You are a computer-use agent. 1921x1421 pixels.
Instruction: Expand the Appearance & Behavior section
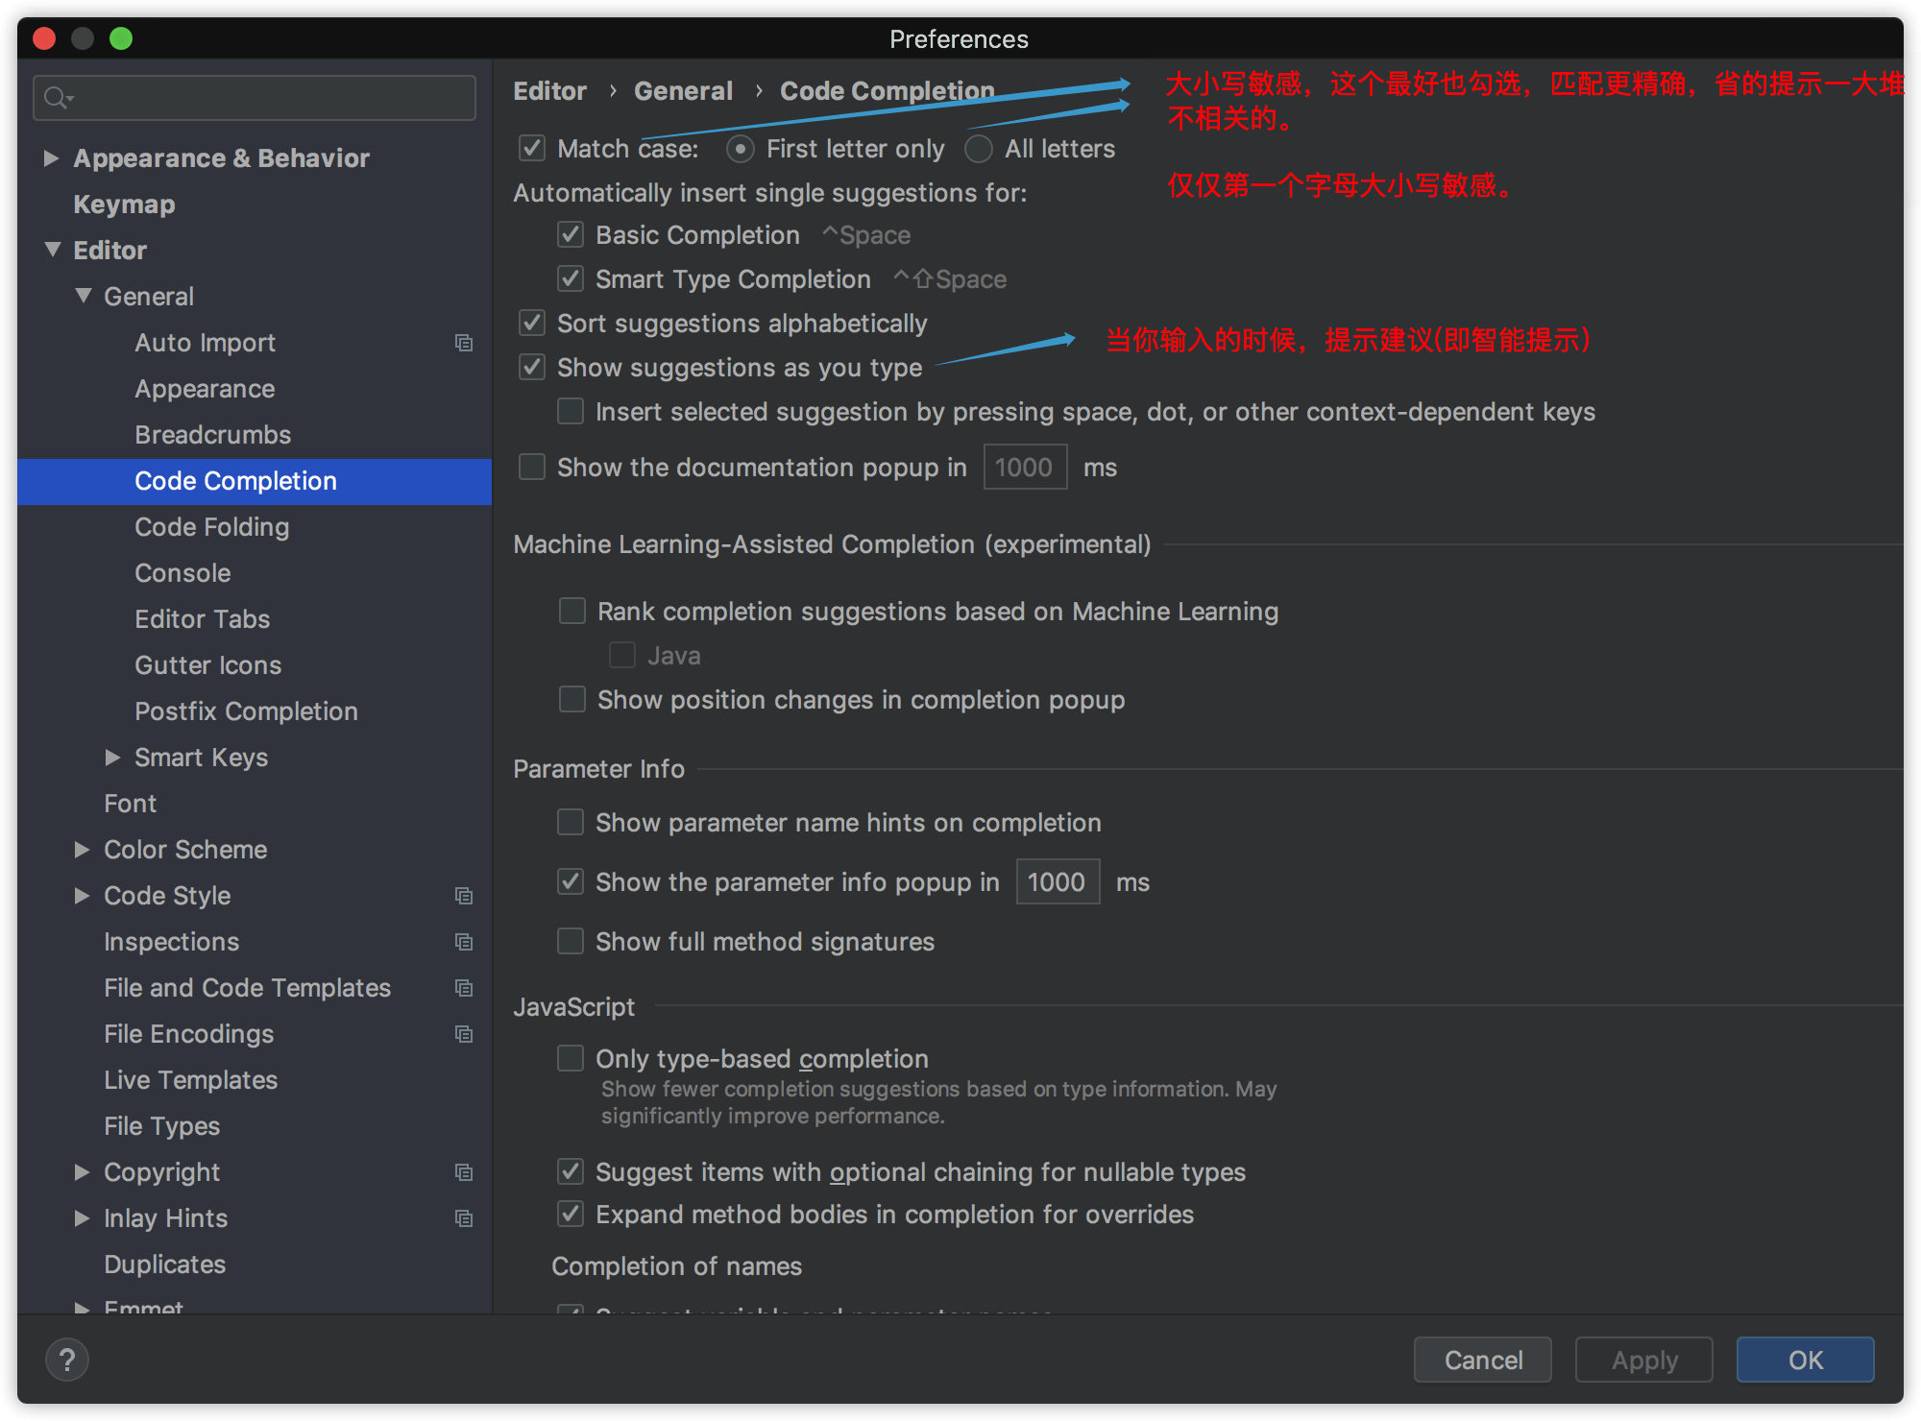52,158
